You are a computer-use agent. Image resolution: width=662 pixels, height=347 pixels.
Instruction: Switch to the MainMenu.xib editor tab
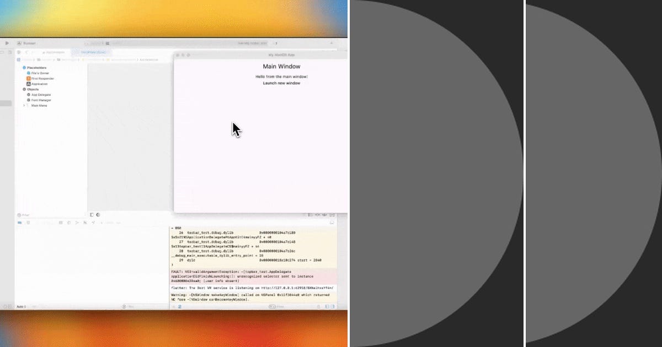point(93,52)
